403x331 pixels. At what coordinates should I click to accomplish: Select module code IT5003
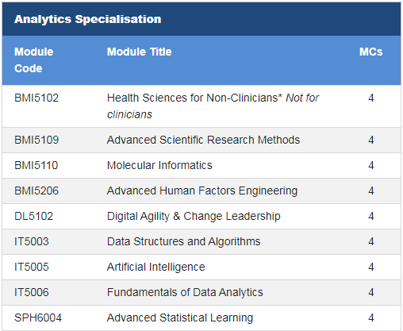32,241
